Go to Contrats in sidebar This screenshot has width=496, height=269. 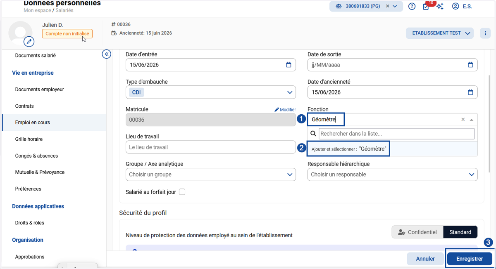[x=24, y=106]
